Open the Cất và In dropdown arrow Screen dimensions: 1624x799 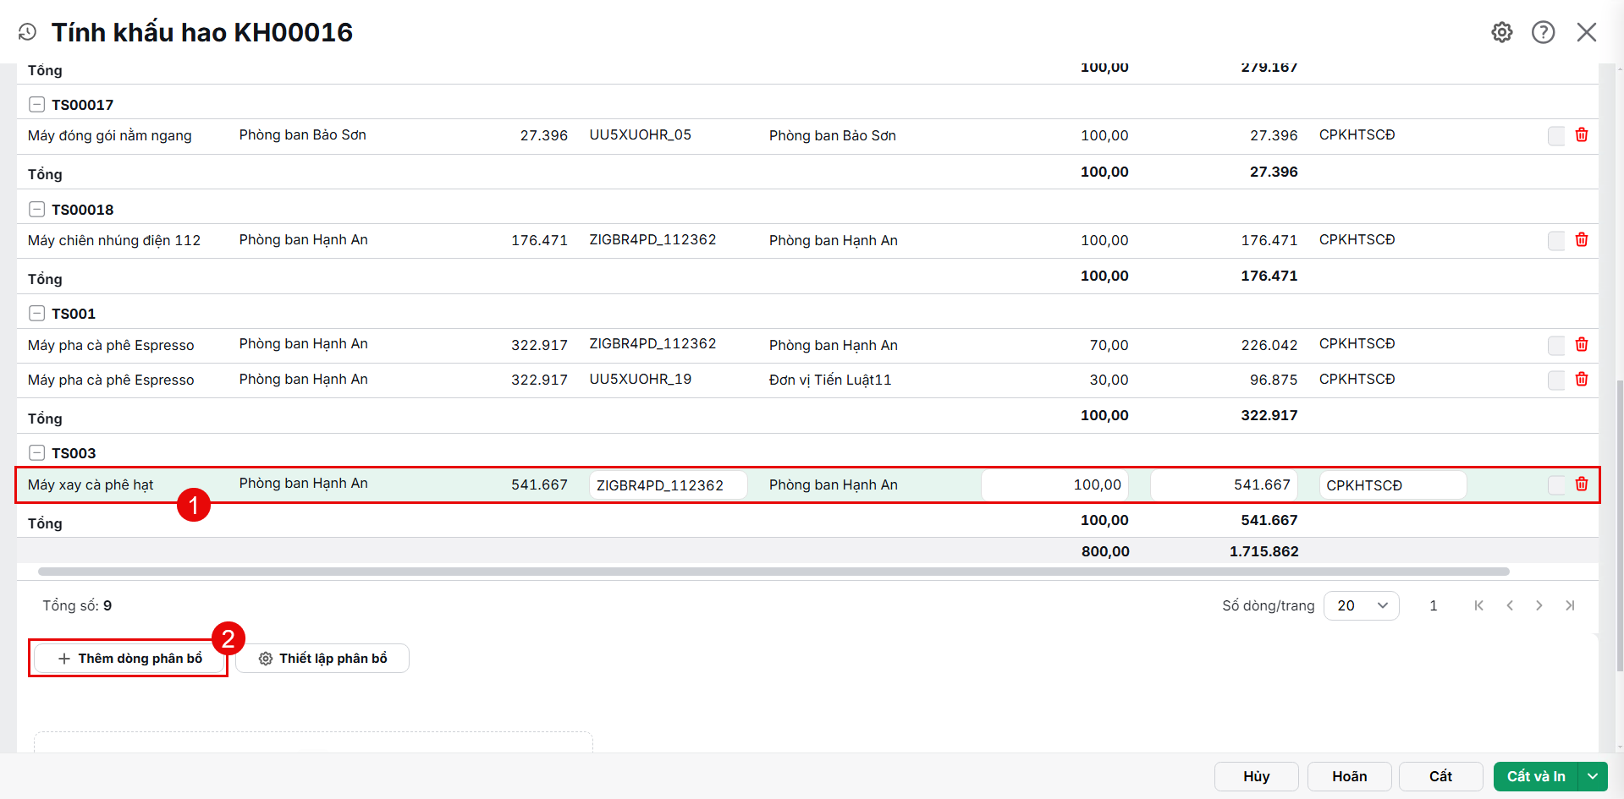click(1593, 776)
